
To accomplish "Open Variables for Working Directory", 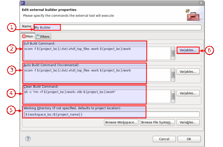I will coord(188,122).
